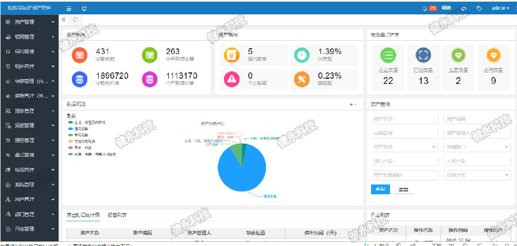
Task: Click the blue scan-frame icon above 13
Action: (x=423, y=55)
